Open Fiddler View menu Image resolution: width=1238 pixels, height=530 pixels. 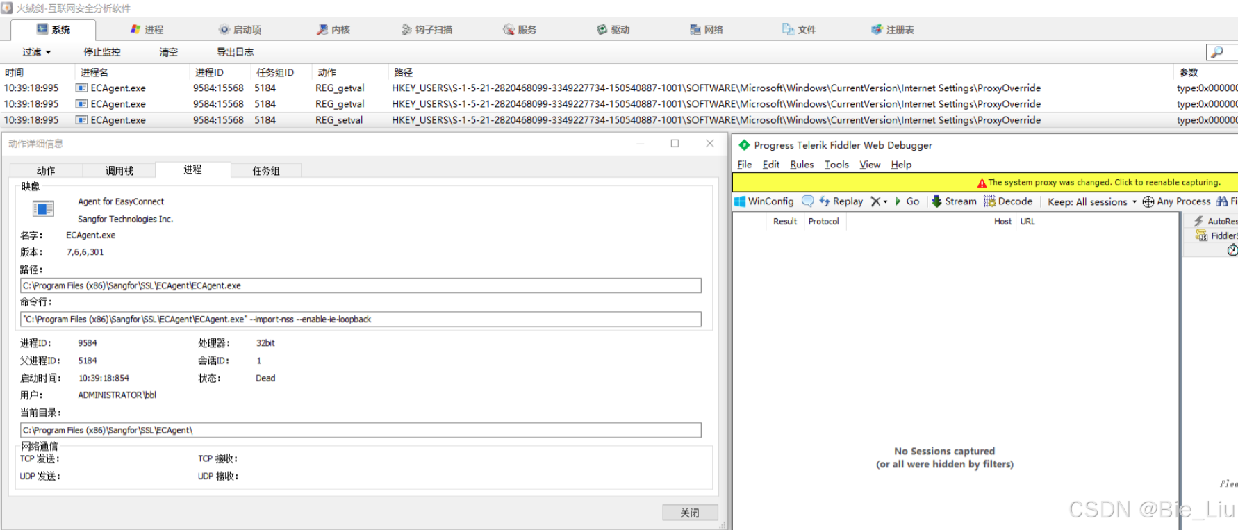tap(870, 165)
